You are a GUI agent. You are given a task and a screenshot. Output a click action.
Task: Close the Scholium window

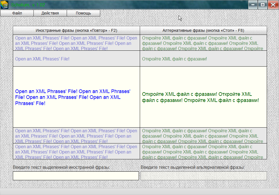pyautogui.click(x=272, y=5)
